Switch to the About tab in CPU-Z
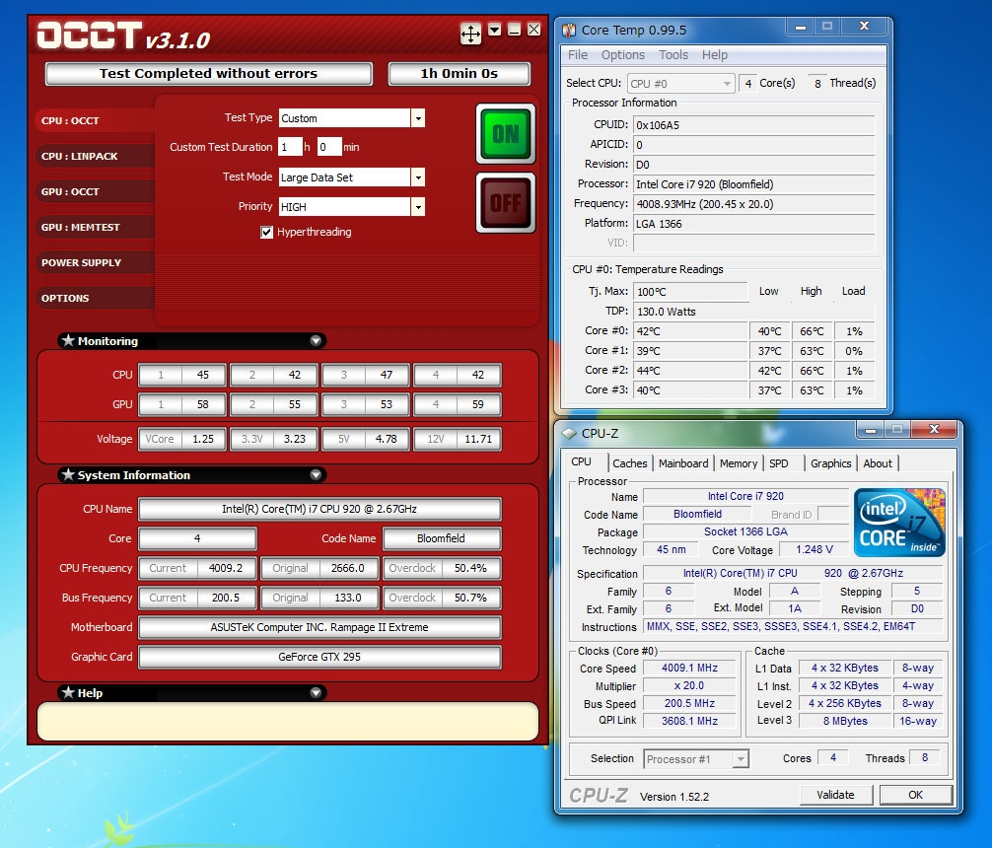This screenshot has height=848, width=992. pos(878,463)
